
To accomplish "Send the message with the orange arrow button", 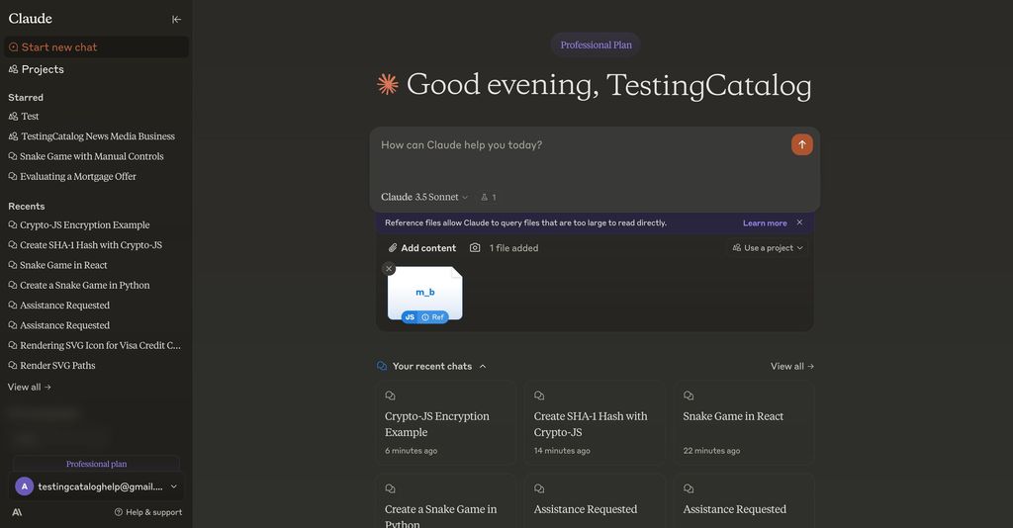I will pos(801,144).
